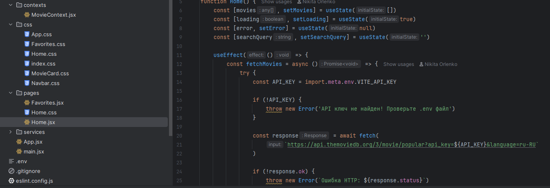
Task: Click the eslint.config.js file icon
Action: [11, 181]
